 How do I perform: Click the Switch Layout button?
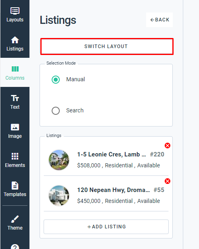(107, 46)
